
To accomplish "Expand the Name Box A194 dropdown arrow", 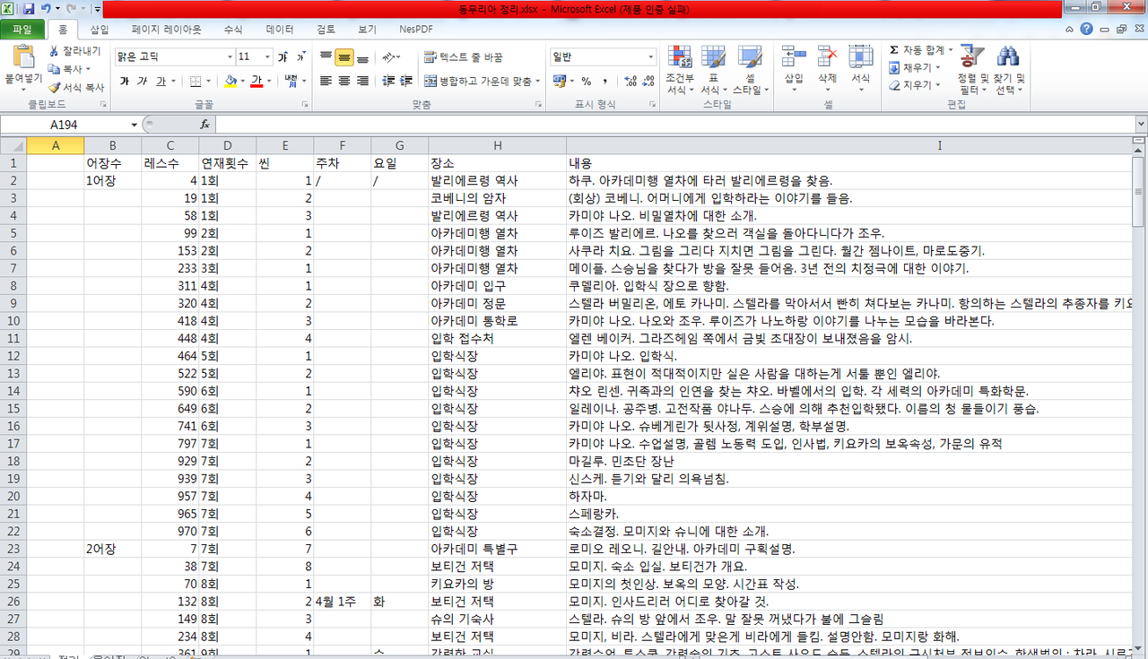I will [x=135, y=125].
